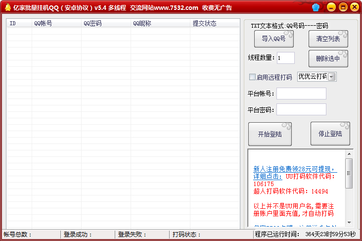The height and width of the screenshot is (241, 362).
Task: Click the info panel scrollbar up arrow
Action: [349, 154]
